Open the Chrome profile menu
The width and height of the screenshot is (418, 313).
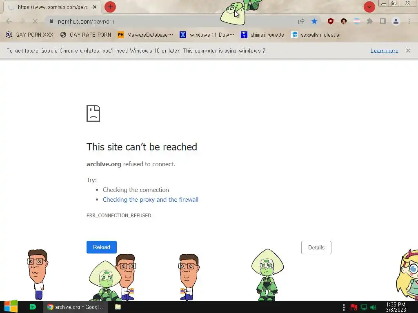coord(396,21)
